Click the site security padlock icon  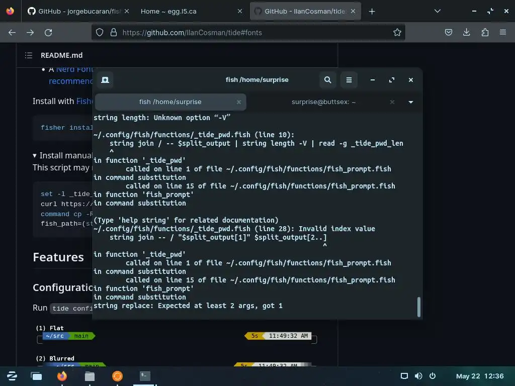[x=114, y=33]
